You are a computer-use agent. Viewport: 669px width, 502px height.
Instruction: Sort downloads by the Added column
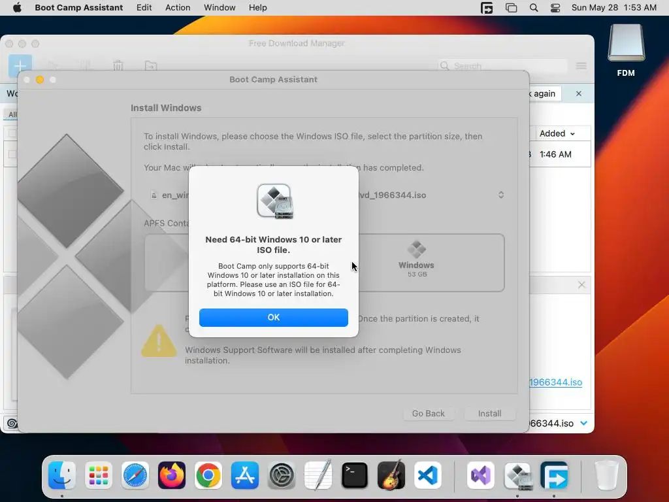click(557, 133)
